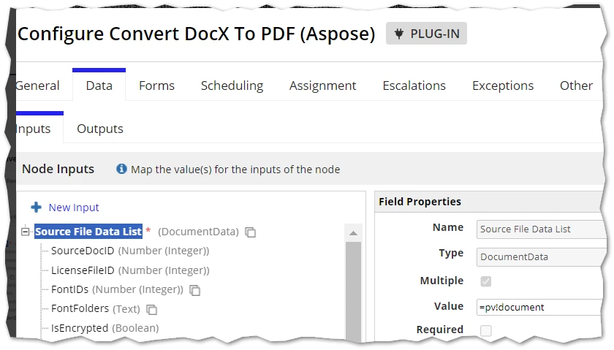
Task: Click the plug icon in PLUG-IN badge
Action: (x=398, y=34)
